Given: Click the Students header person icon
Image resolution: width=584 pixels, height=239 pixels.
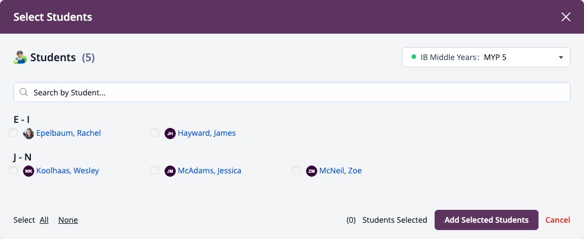Looking at the screenshot, I should click(20, 57).
